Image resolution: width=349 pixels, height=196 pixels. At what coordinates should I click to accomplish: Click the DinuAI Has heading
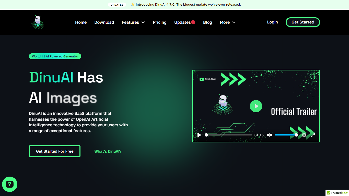point(66,77)
